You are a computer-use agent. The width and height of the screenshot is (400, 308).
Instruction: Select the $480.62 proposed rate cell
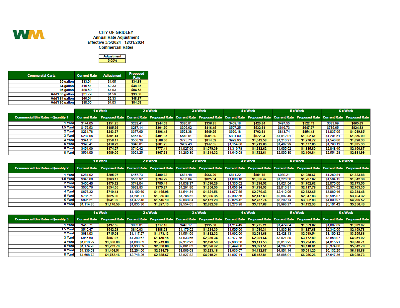[x=161, y=175]
